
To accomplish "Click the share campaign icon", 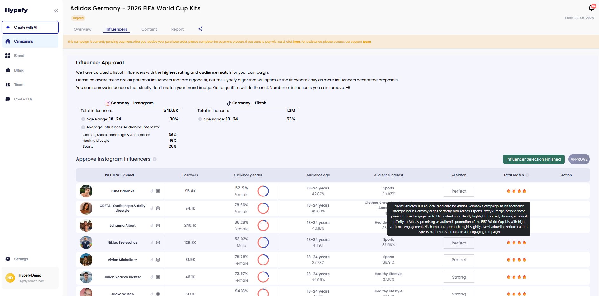I will [201, 29].
